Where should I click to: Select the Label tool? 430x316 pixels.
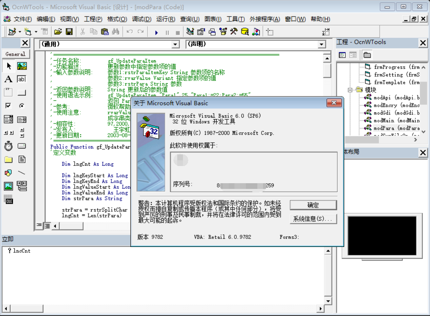pyautogui.click(x=8, y=79)
